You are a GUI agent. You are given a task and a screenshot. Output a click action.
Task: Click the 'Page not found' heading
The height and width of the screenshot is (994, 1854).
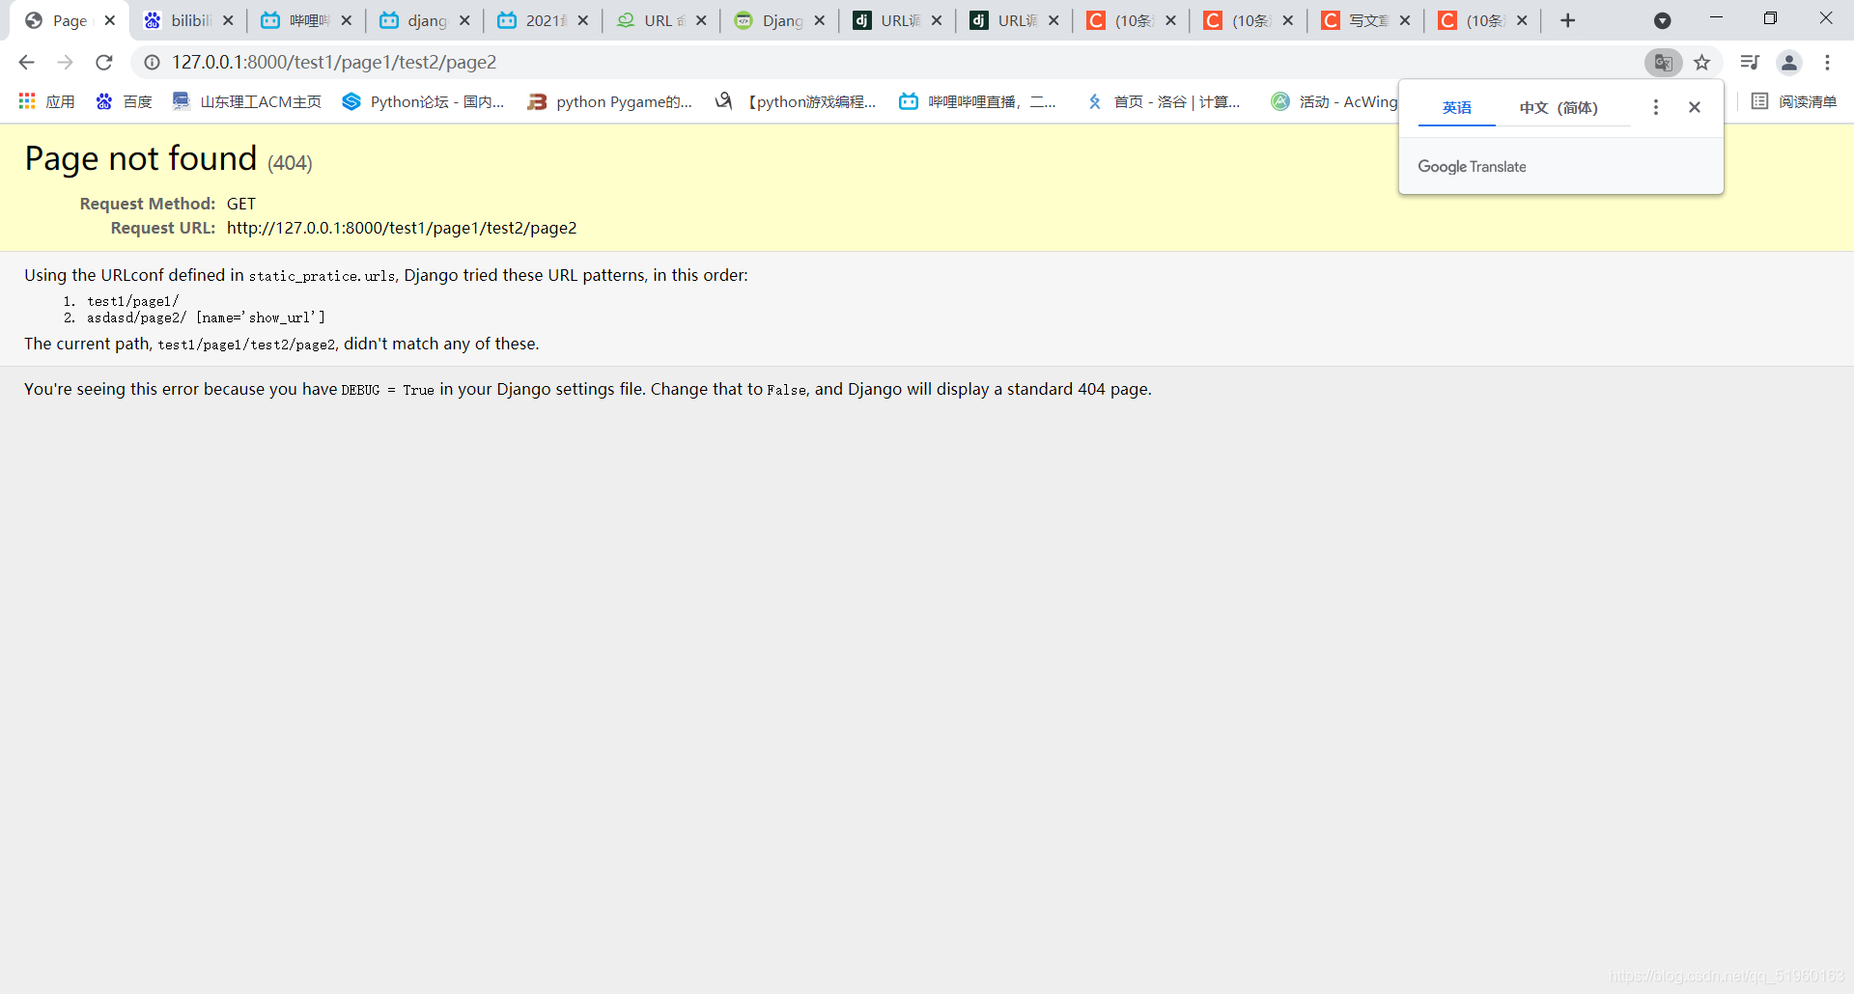[x=141, y=158]
